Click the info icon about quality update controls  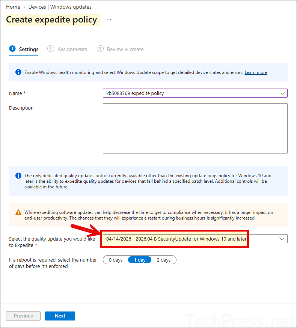point(18,175)
